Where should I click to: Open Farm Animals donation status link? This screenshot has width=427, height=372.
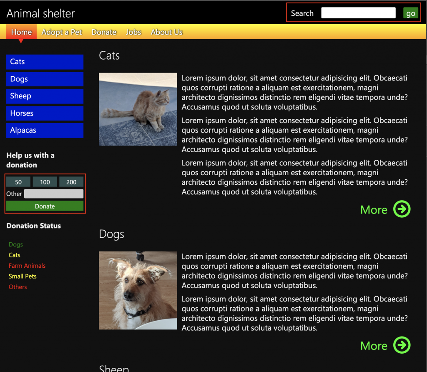pyautogui.click(x=27, y=266)
